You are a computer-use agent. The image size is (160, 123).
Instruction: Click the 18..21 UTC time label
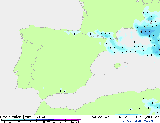130,117
